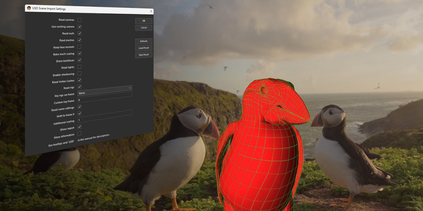Tick the More information checkbox
This screenshot has width=423, height=211.
click(x=79, y=133)
